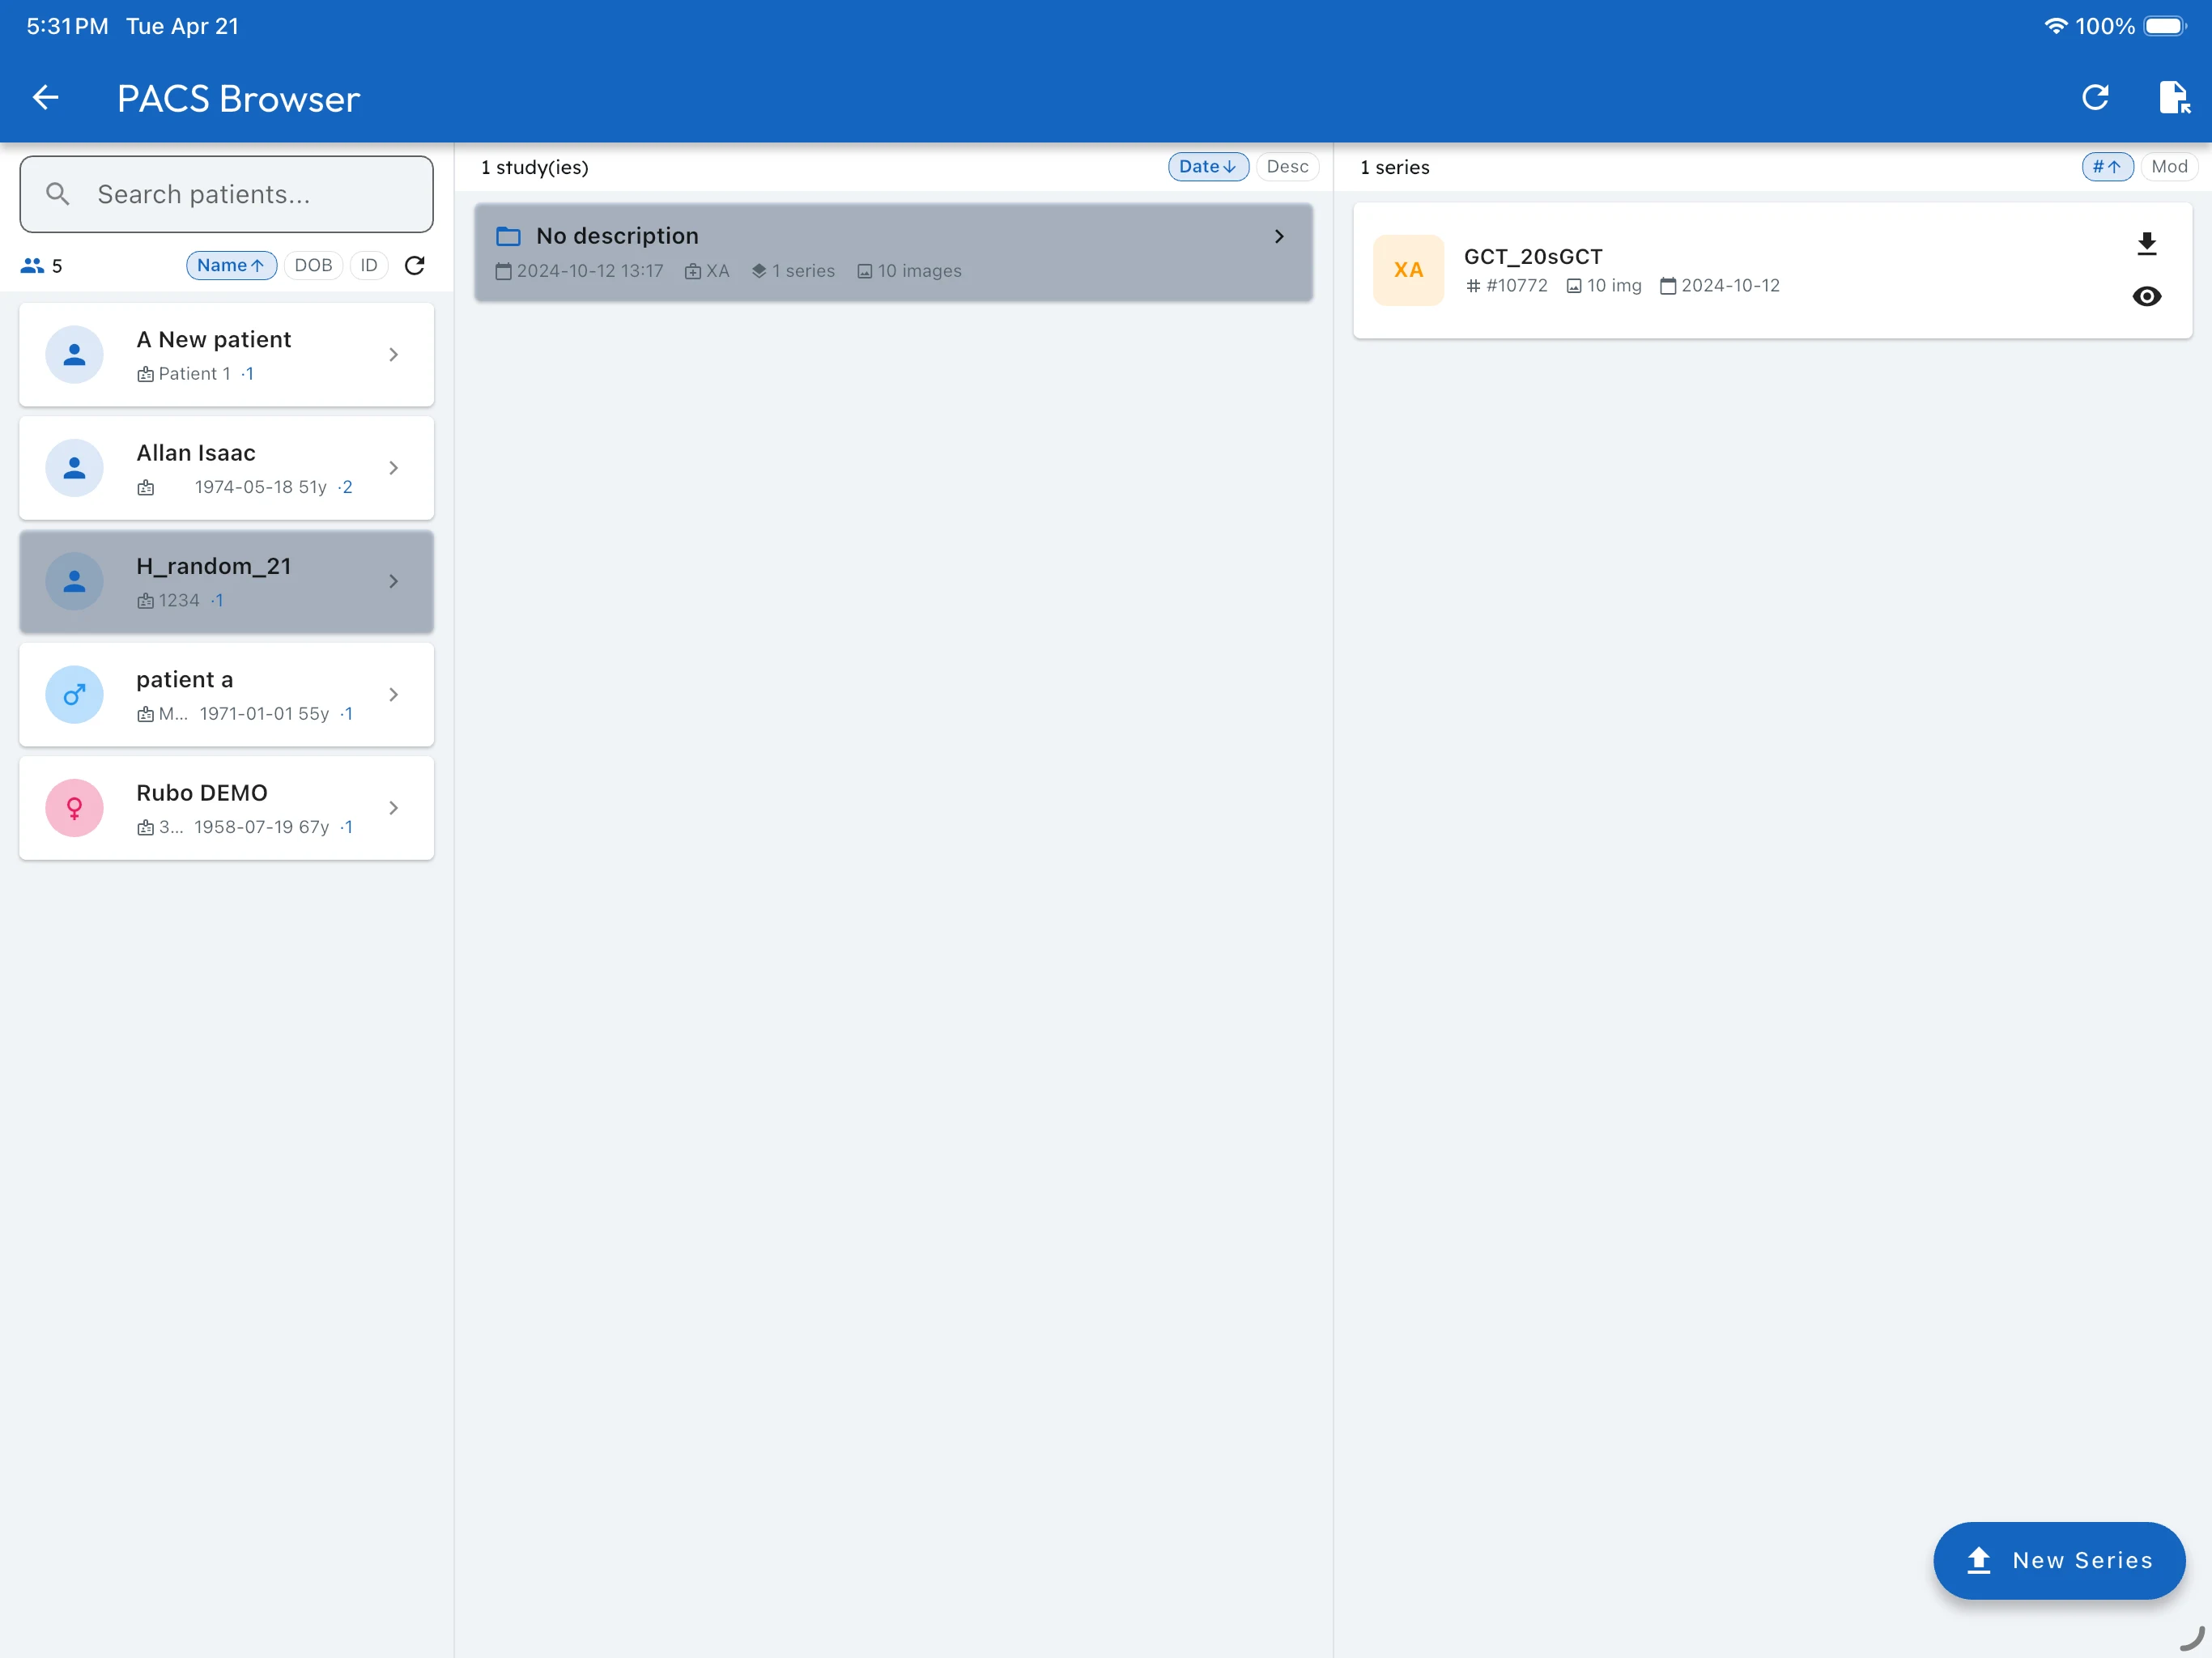The image size is (2212, 1658).
Task: Click the patients count icon
Action: tap(32, 266)
